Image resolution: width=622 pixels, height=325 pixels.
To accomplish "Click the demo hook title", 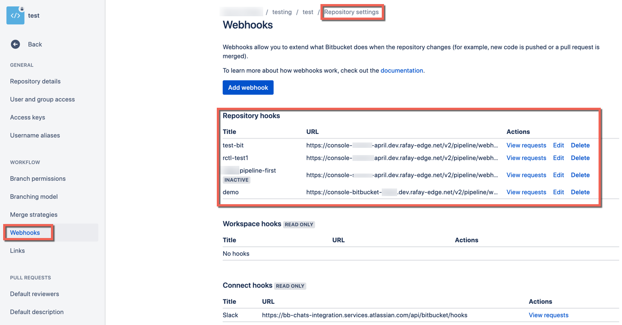I will point(231,192).
